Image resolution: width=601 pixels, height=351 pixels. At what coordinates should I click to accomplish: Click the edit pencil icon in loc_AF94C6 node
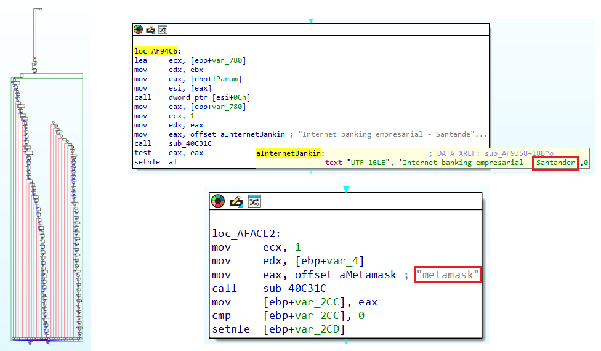[x=150, y=30]
